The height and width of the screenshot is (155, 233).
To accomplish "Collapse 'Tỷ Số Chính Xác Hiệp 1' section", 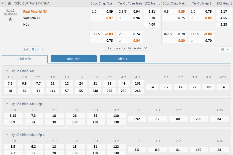I will tap(7, 104).
